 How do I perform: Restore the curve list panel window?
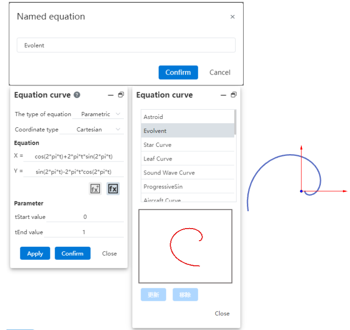[x=233, y=95]
